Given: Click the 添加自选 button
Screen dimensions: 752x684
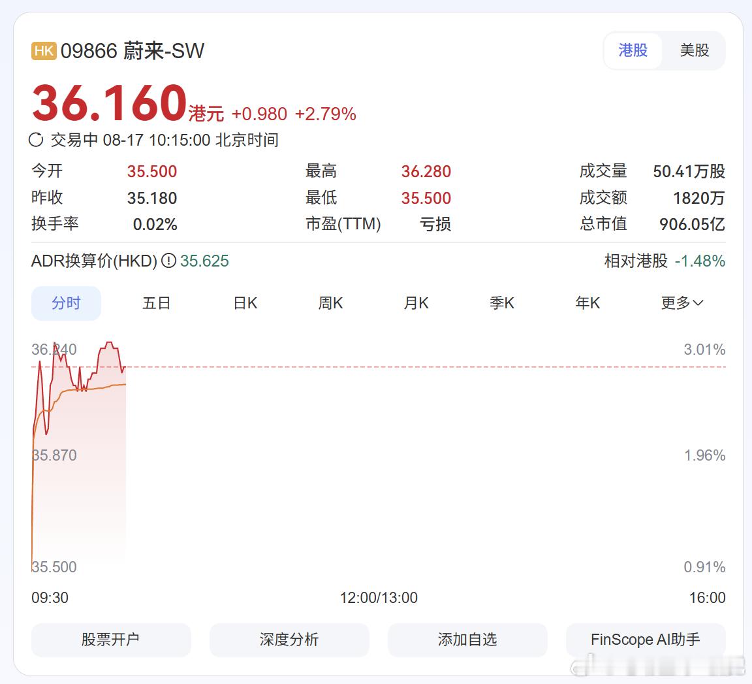Looking at the screenshot, I should pos(467,640).
